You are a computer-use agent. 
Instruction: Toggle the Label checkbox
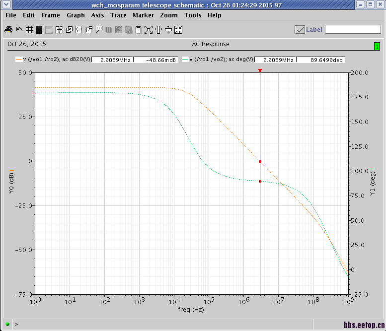coord(300,30)
